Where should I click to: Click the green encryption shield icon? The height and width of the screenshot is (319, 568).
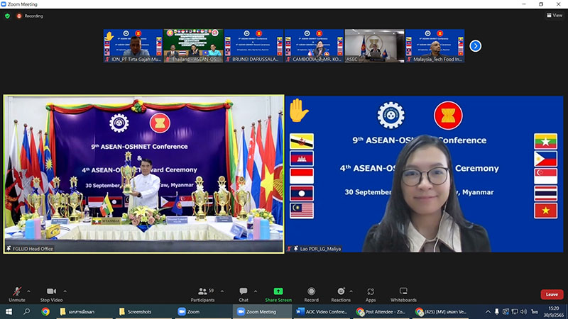pyautogui.click(x=8, y=15)
